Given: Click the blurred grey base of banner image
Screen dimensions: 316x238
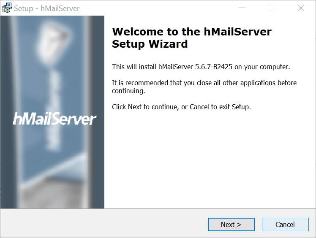Looking at the screenshot, I should coord(53,193).
